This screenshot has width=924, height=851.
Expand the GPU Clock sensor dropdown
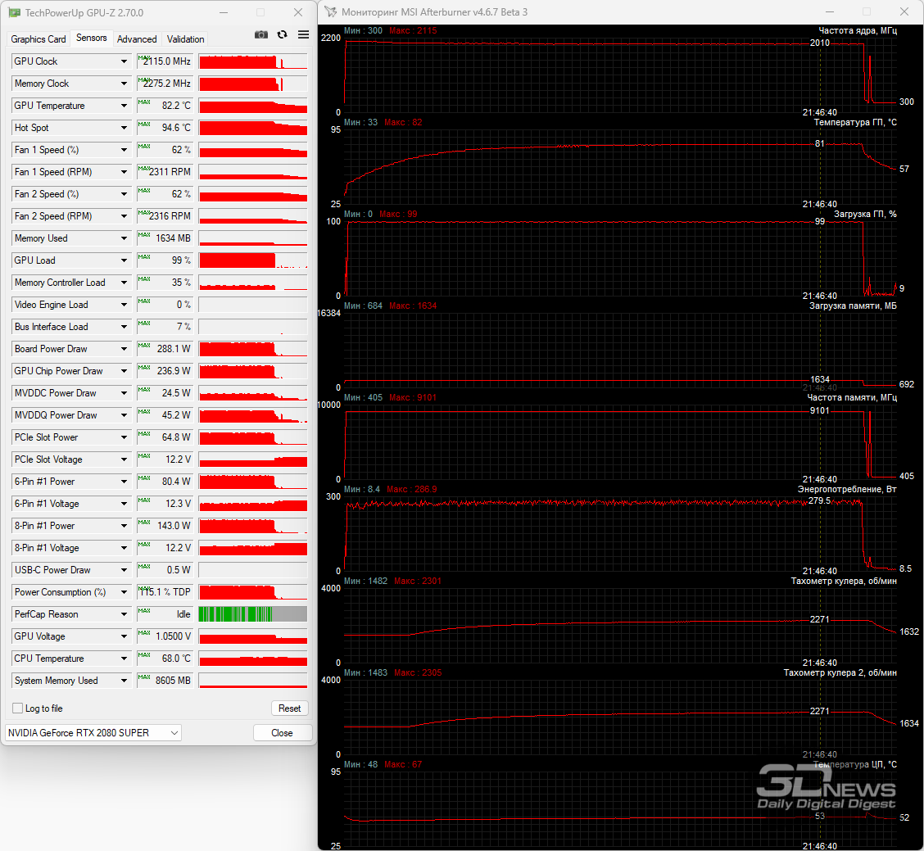(x=124, y=61)
